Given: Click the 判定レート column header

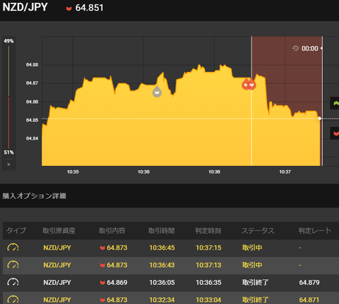Looking at the screenshot, I should (x=315, y=231).
